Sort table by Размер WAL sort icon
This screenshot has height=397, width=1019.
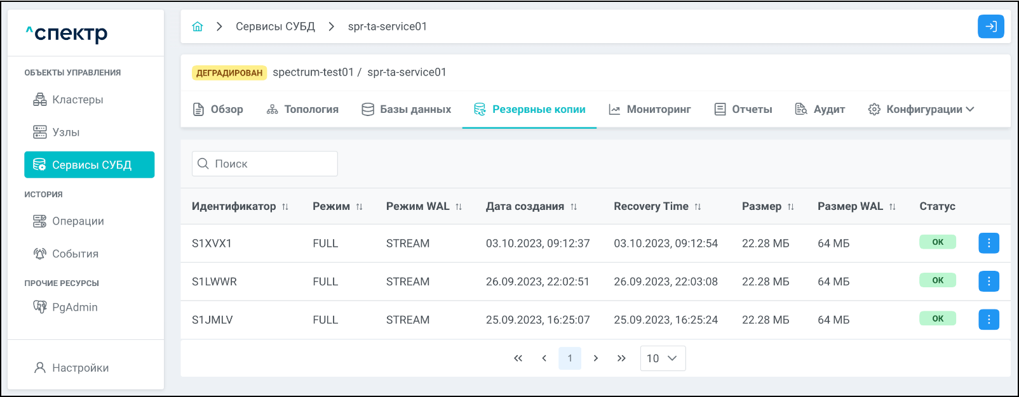892,207
